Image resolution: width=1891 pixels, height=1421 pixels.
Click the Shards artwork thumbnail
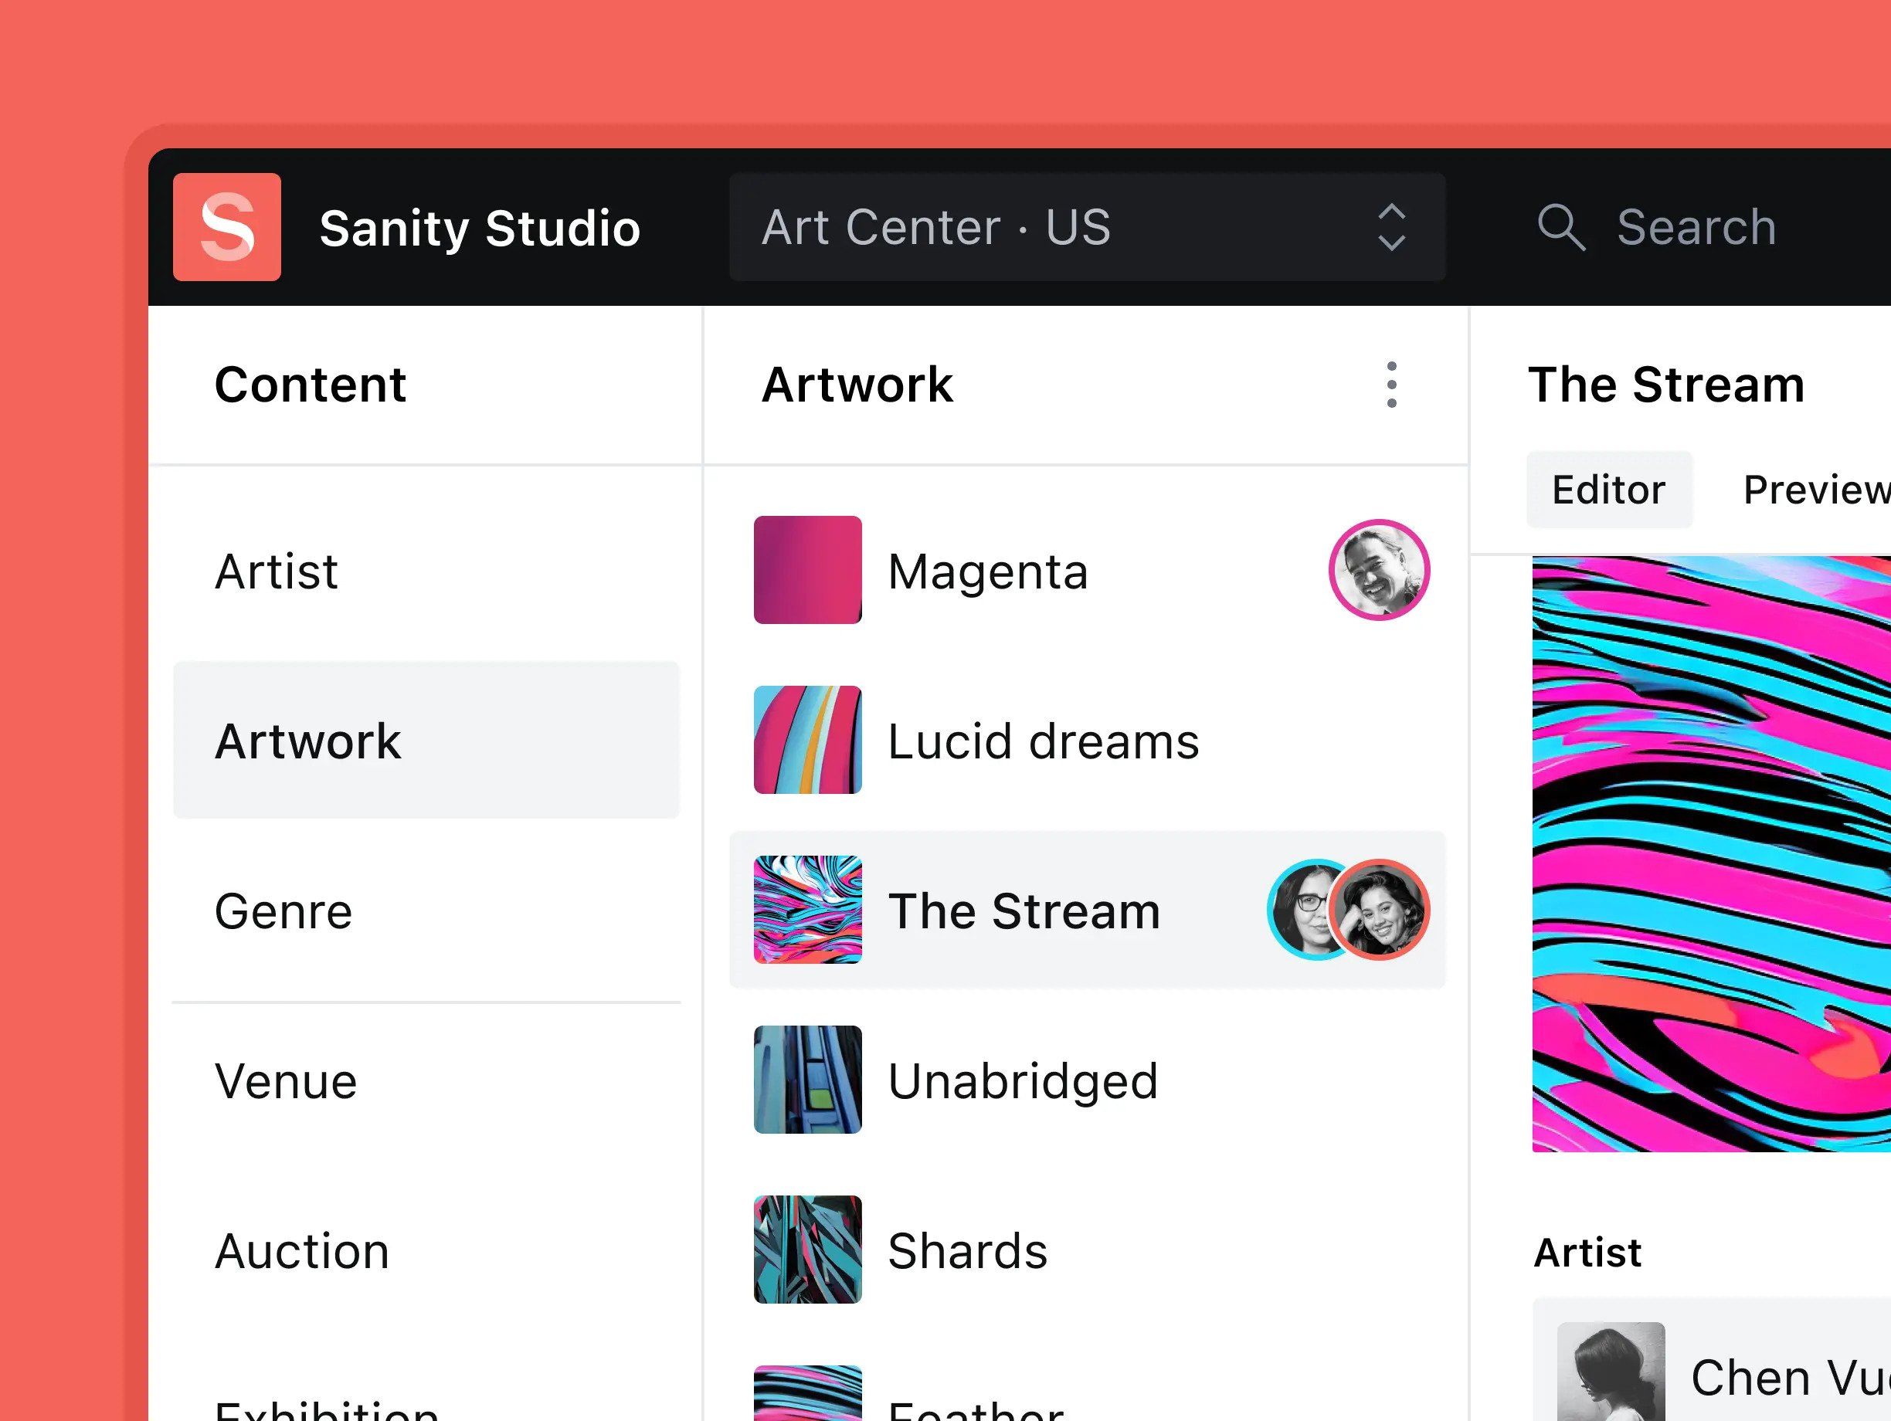pos(806,1250)
